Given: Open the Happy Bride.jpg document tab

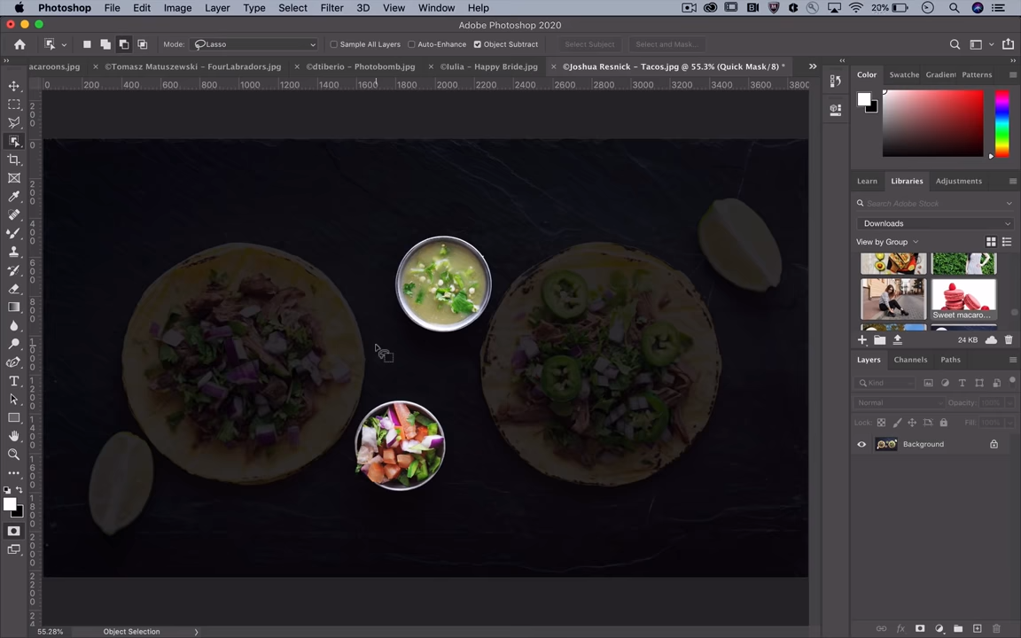Looking at the screenshot, I should (488, 66).
